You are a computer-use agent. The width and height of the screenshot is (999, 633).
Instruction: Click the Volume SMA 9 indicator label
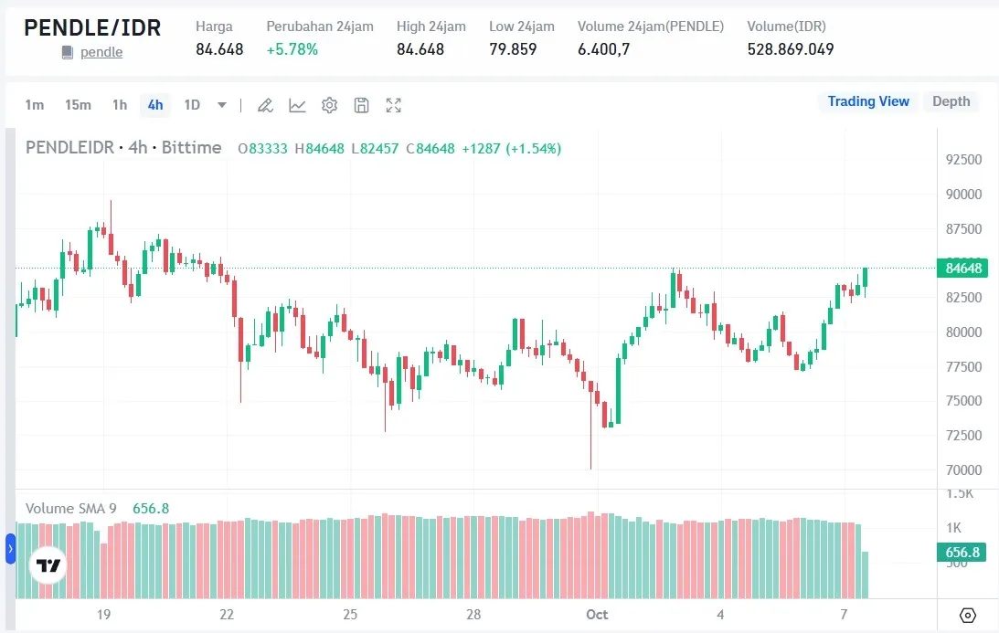pyautogui.click(x=71, y=509)
